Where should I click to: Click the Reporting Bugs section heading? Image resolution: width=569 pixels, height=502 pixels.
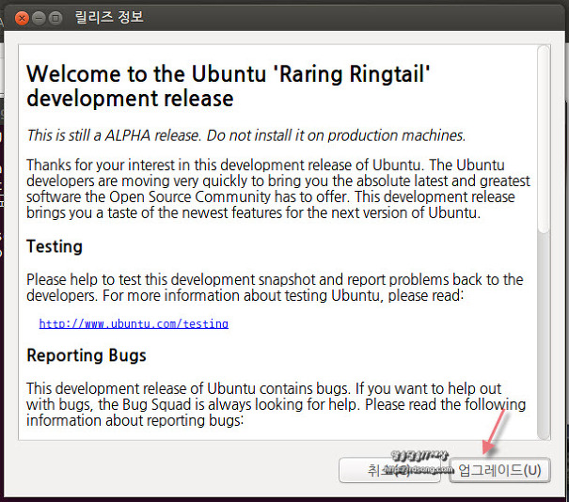click(87, 355)
